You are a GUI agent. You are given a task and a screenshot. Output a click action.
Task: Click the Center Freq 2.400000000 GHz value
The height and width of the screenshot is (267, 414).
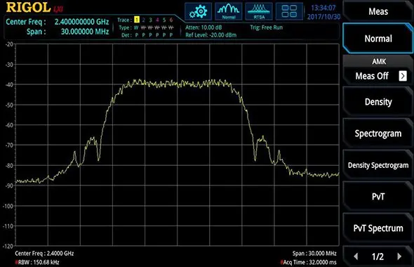pos(81,22)
